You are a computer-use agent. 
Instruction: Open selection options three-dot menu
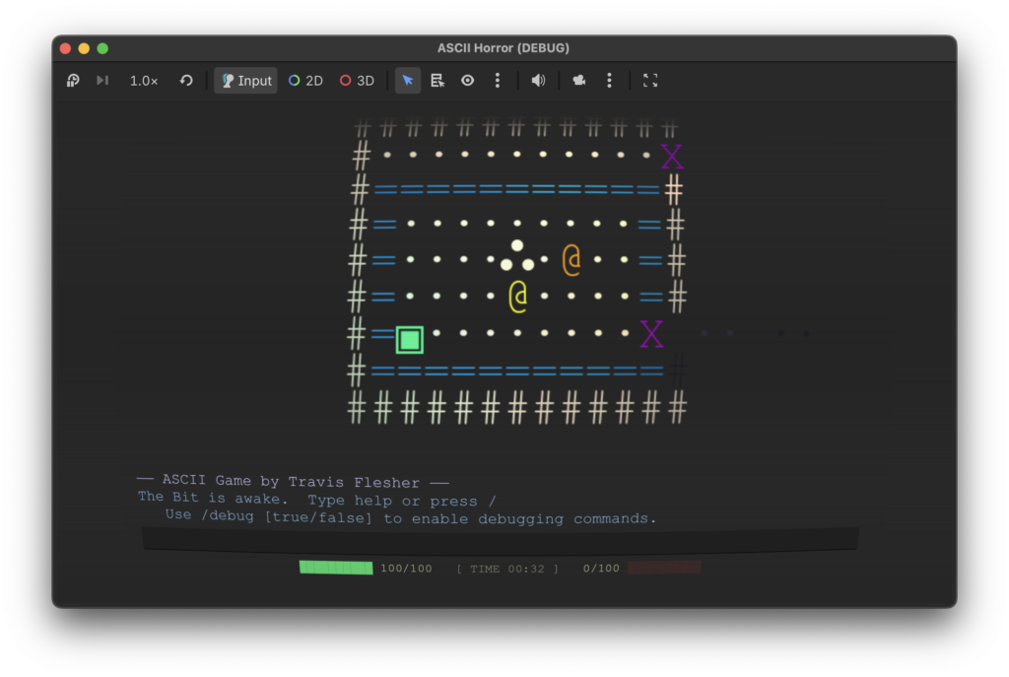pos(498,81)
